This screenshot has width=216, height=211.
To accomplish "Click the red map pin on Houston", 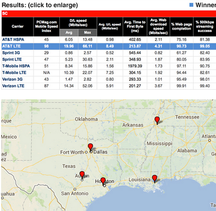I will click(x=103, y=181).
